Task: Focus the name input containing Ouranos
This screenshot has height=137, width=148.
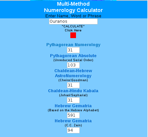Action: pyautogui.click(x=73, y=21)
